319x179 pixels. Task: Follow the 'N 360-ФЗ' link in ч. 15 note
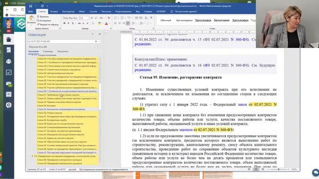[239, 40]
